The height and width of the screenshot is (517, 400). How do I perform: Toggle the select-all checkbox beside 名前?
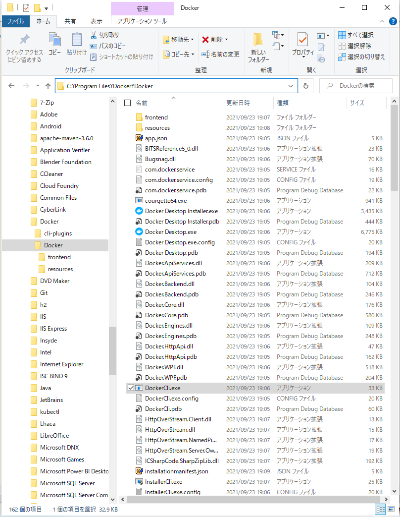[x=127, y=103]
